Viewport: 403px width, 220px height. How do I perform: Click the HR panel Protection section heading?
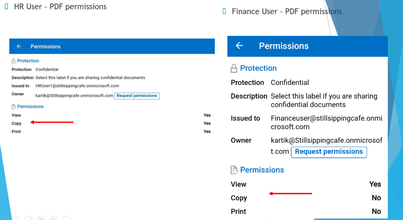28,61
